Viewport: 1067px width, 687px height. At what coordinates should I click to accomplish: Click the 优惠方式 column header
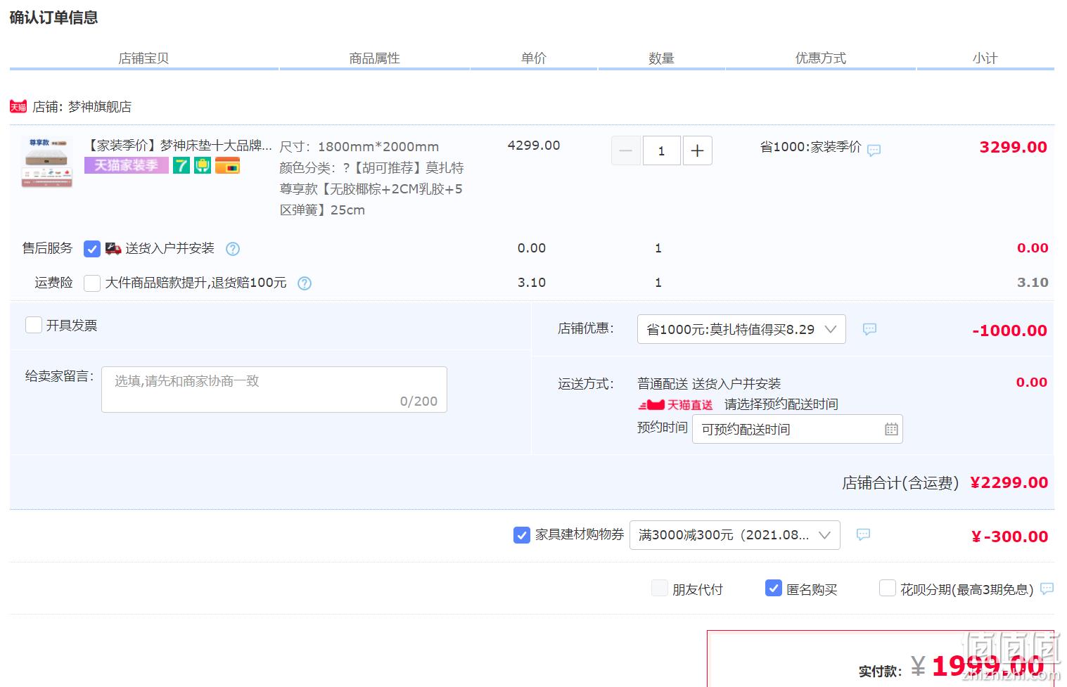pyautogui.click(x=821, y=58)
